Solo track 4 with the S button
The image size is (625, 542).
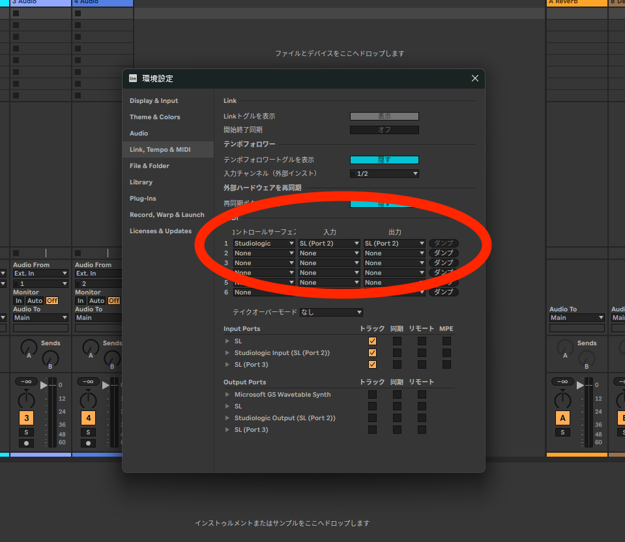coord(88,432)
